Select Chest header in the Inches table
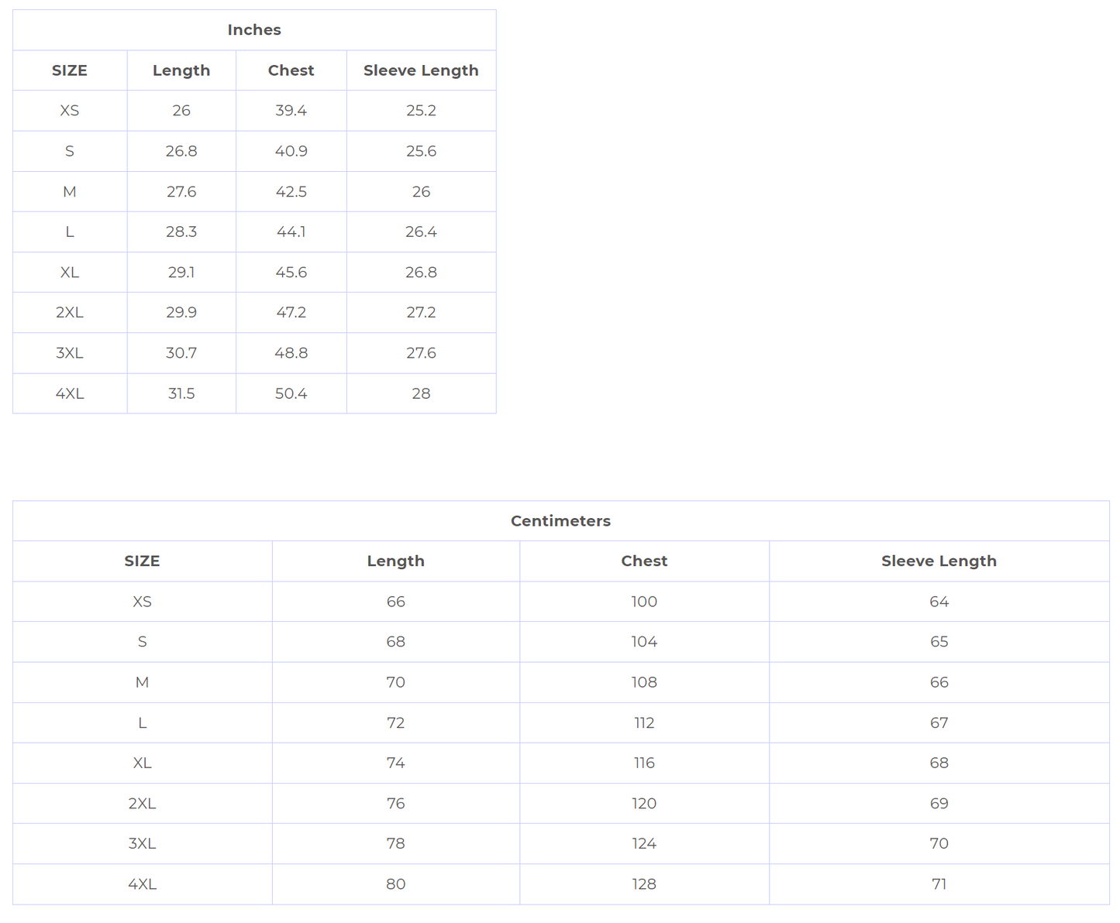This screenshot has height=923, width=1120. point(291,70)
